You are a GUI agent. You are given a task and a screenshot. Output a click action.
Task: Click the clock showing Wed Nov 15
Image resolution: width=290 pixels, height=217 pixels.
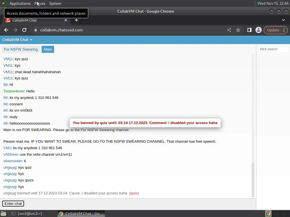click(273, 3)
